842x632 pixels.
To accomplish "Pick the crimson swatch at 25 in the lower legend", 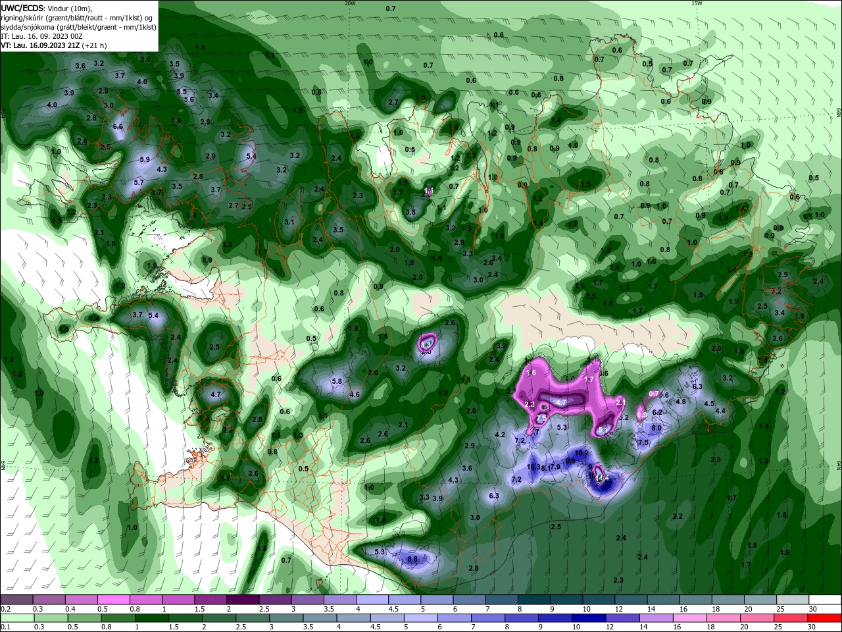I will 791,618.
